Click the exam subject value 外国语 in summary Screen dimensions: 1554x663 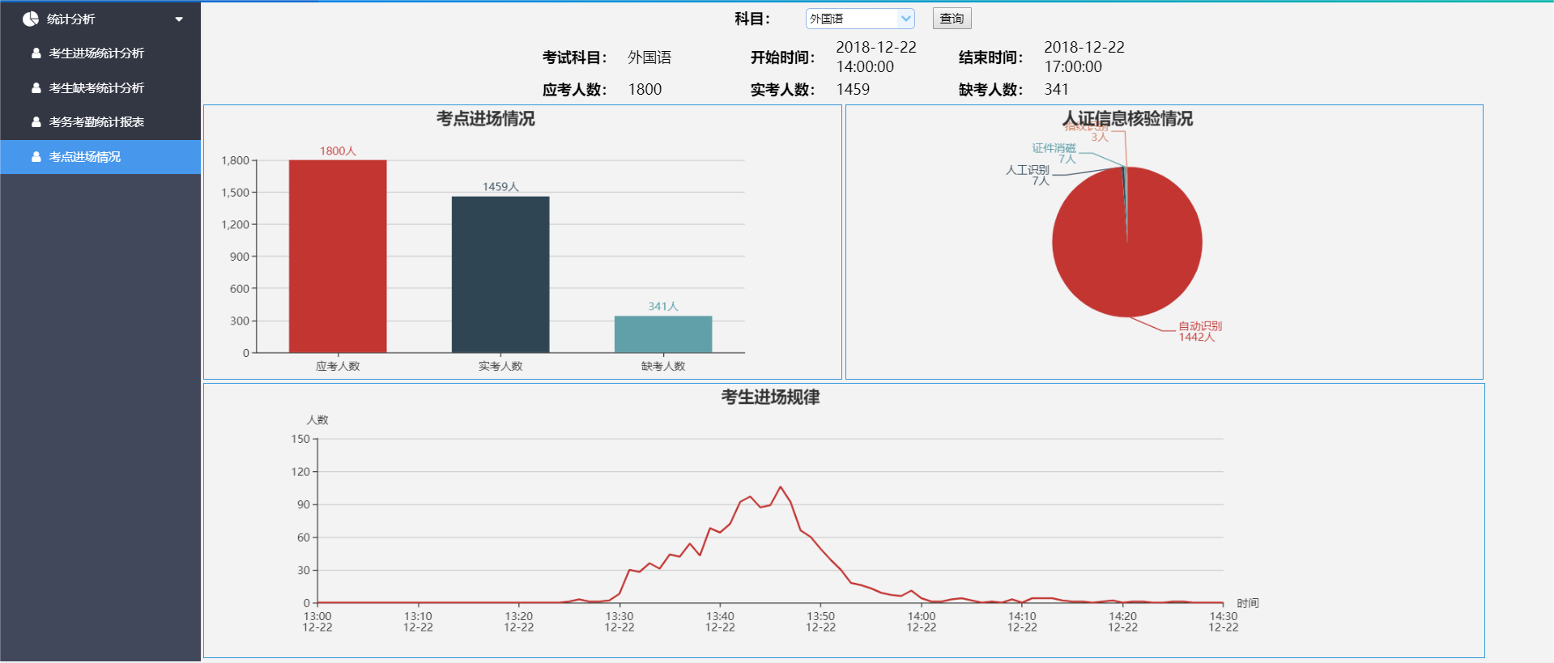point(649,57)
